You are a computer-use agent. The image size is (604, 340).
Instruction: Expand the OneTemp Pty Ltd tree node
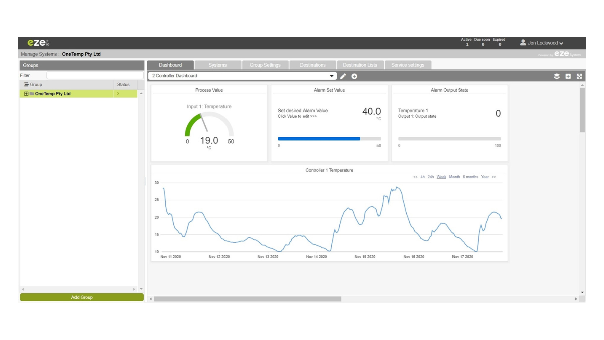click(26, 94)
